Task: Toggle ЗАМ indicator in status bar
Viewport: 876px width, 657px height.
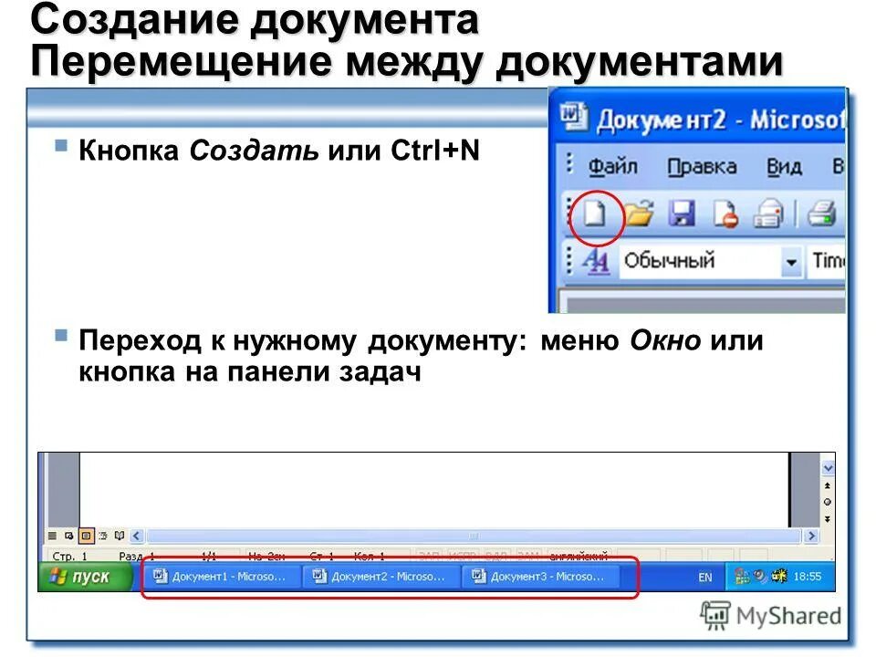Action: (x=528, y=556)
